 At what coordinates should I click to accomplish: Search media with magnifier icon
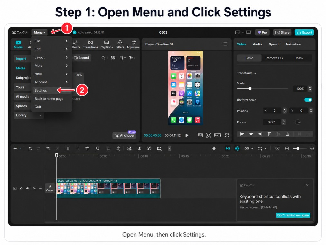click(103, 58)
